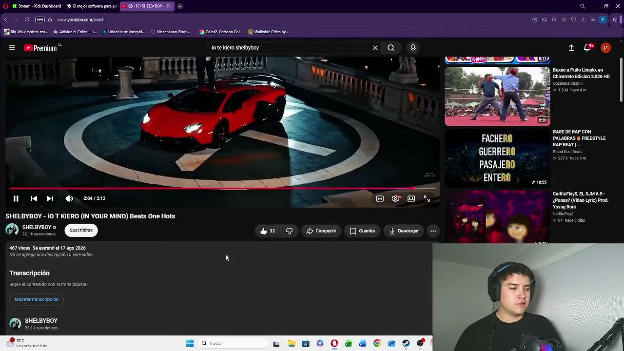Open Google Chrome from the taskbar

pos(377,343)
